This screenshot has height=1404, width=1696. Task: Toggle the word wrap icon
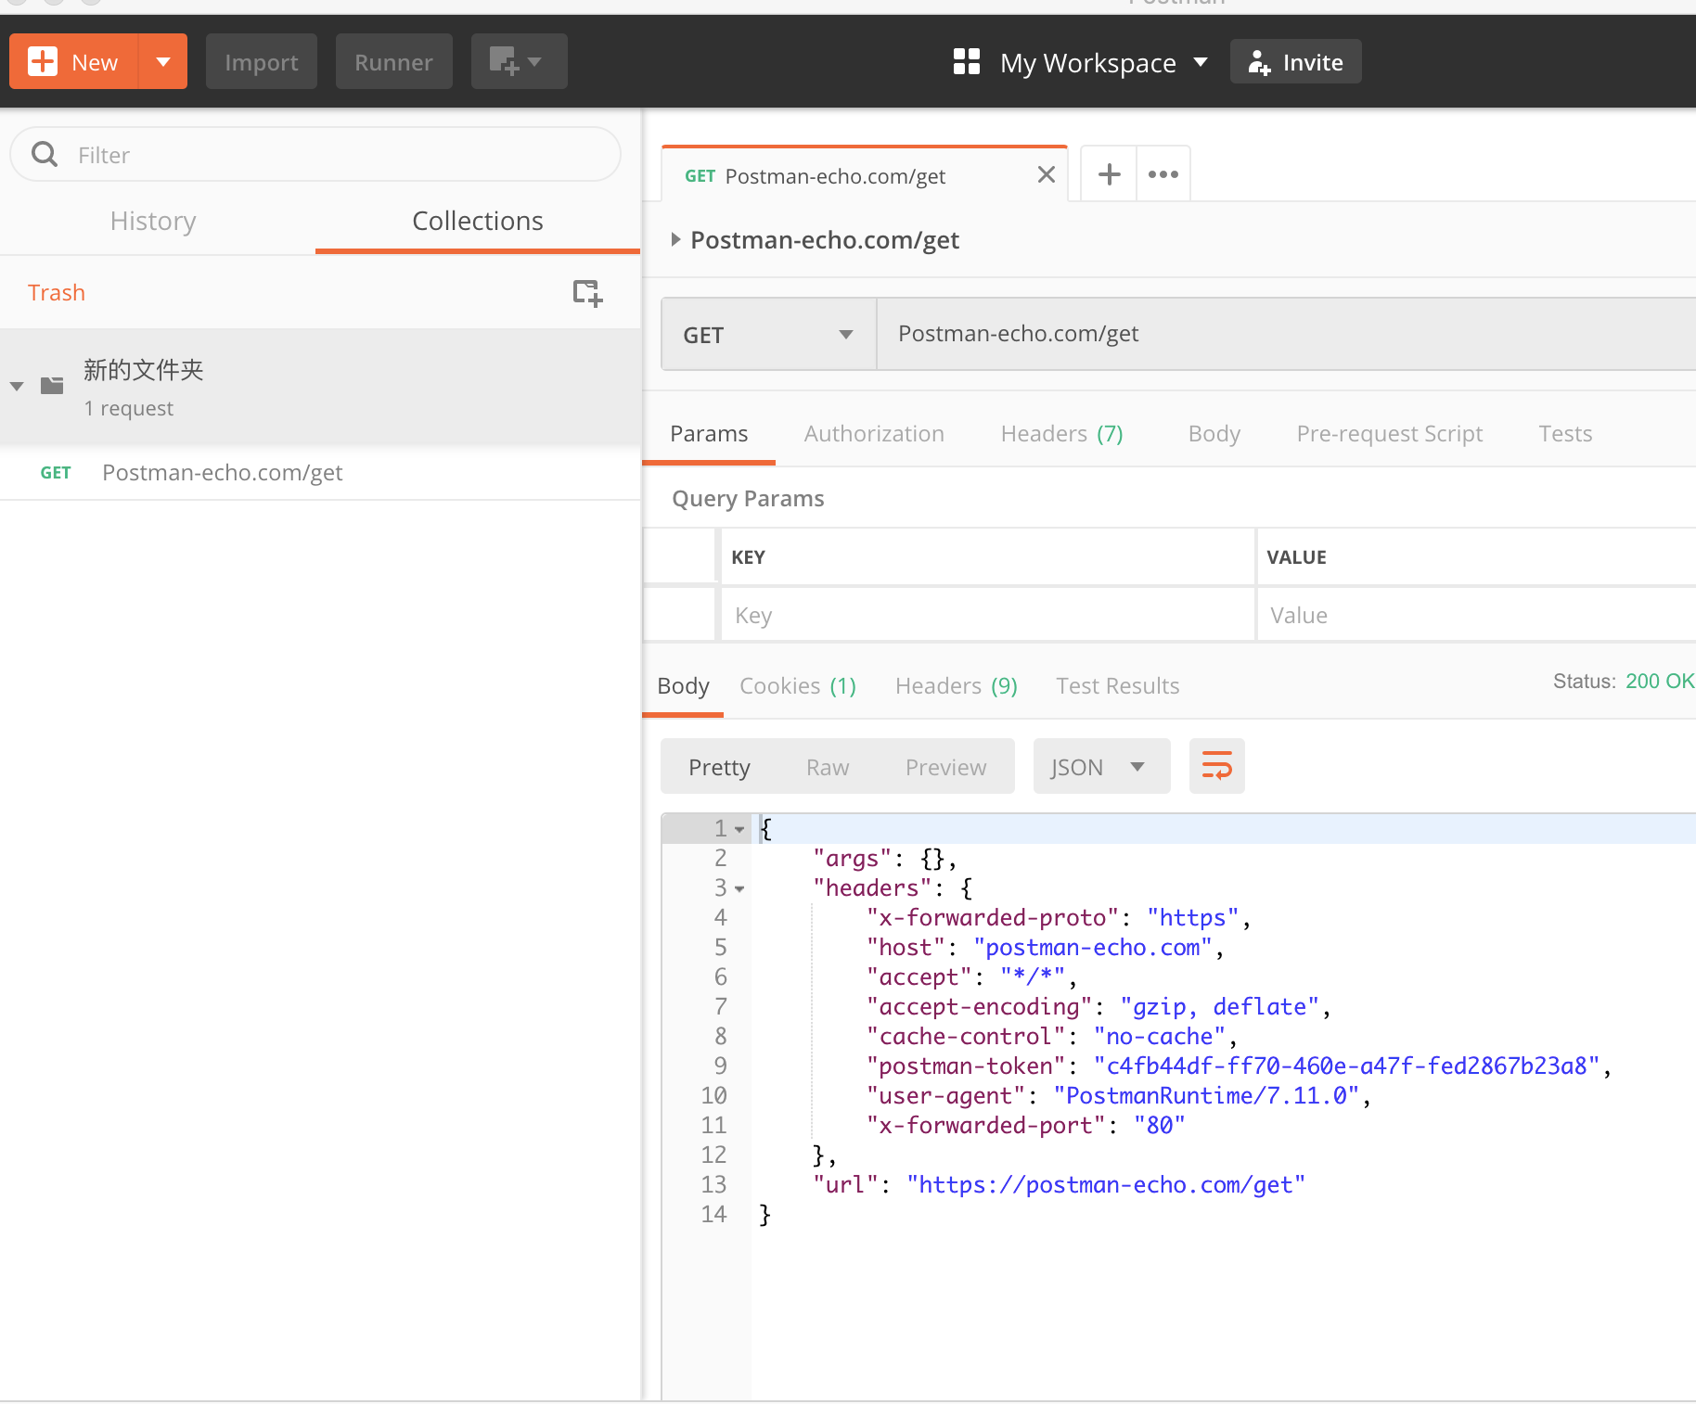click(x=1216, y=766)
